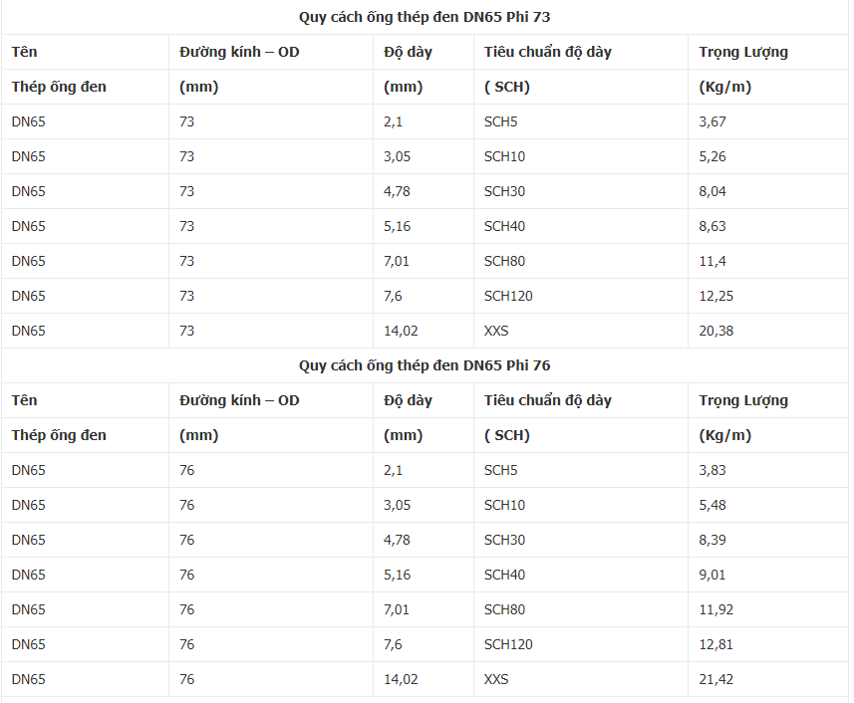Click the 'Quy cách ống thép đen DN65 Phi 76' title
This screenshot has width=854, height=703.
tap(425, 365)
